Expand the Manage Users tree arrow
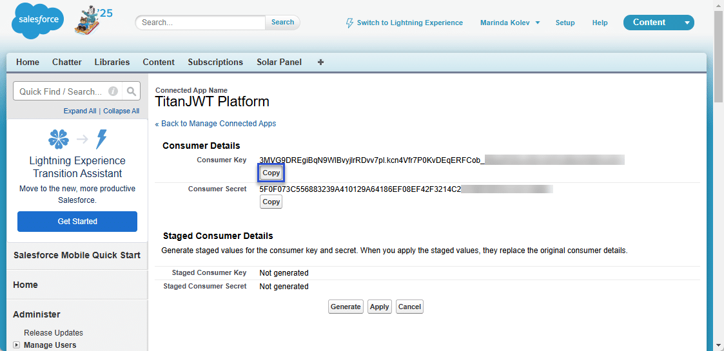The image size is (724, 351). click(x=17, y=345)
